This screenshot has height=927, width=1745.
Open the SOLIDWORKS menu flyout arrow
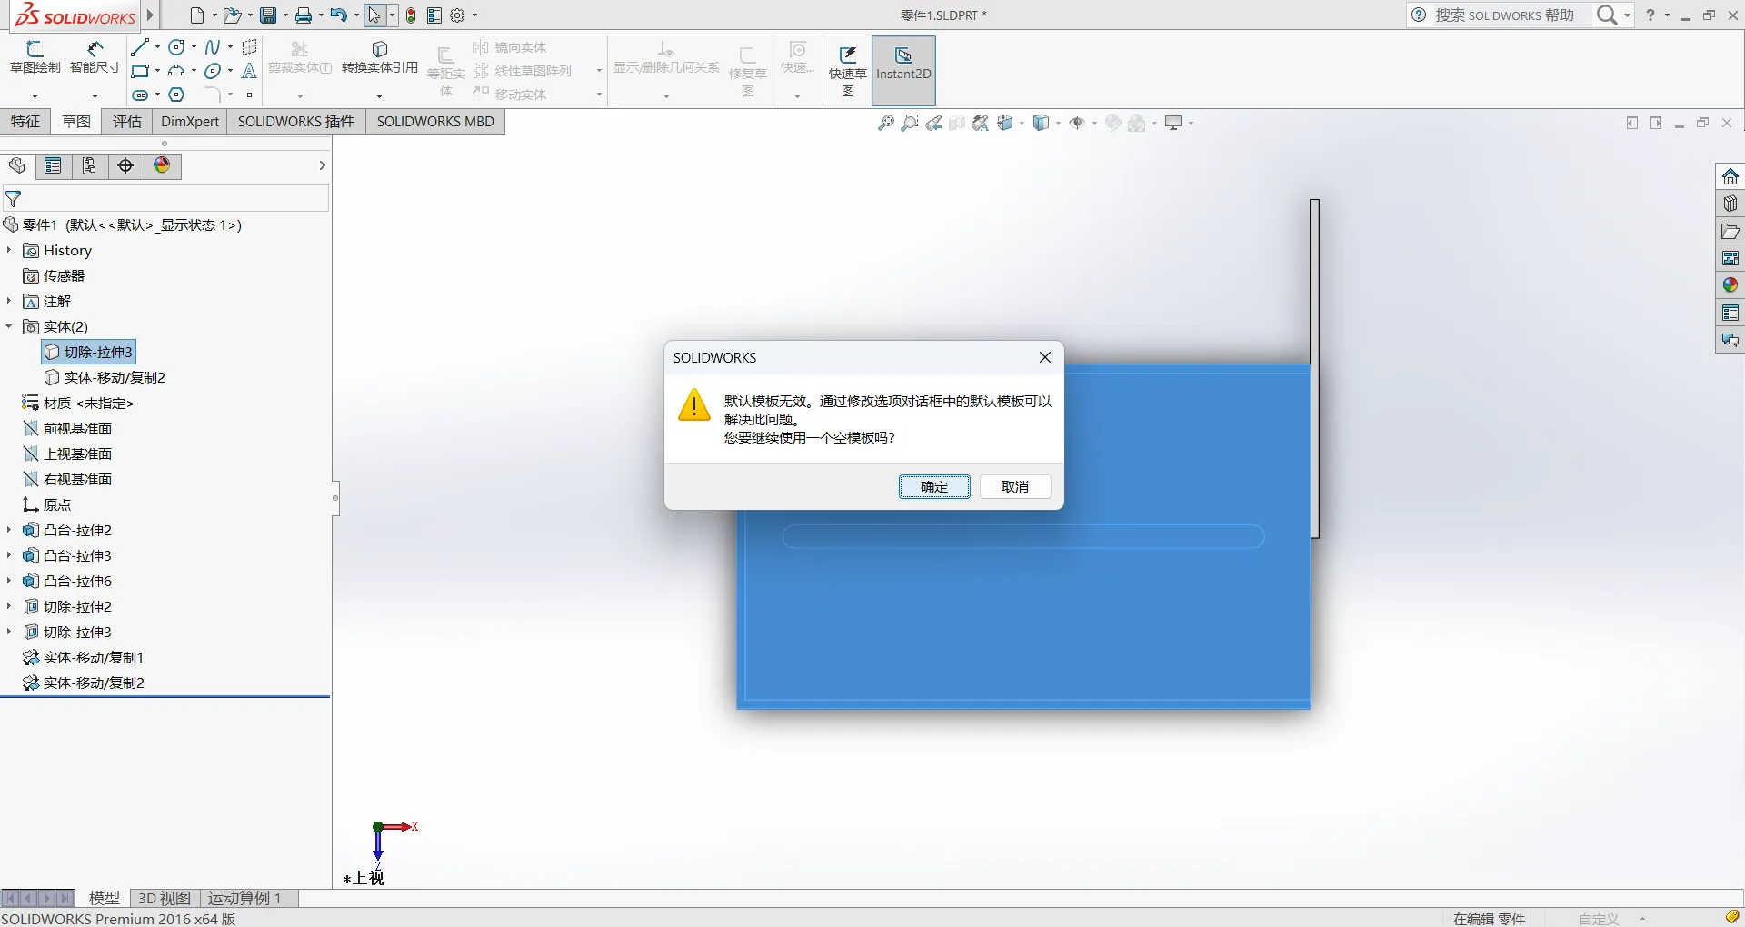[151, 15]
